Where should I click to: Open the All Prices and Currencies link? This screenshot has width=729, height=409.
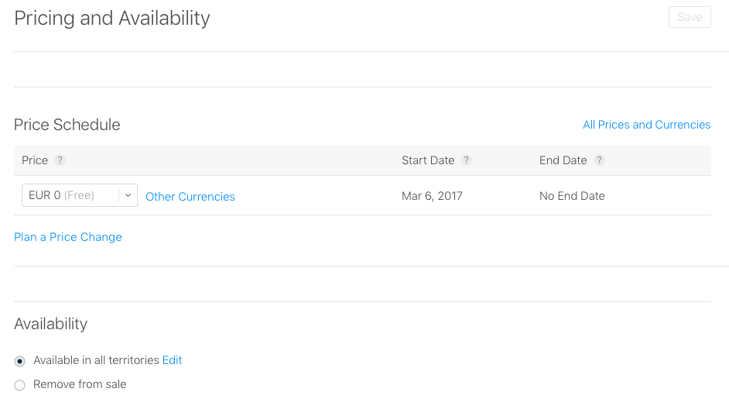point(647,125)
